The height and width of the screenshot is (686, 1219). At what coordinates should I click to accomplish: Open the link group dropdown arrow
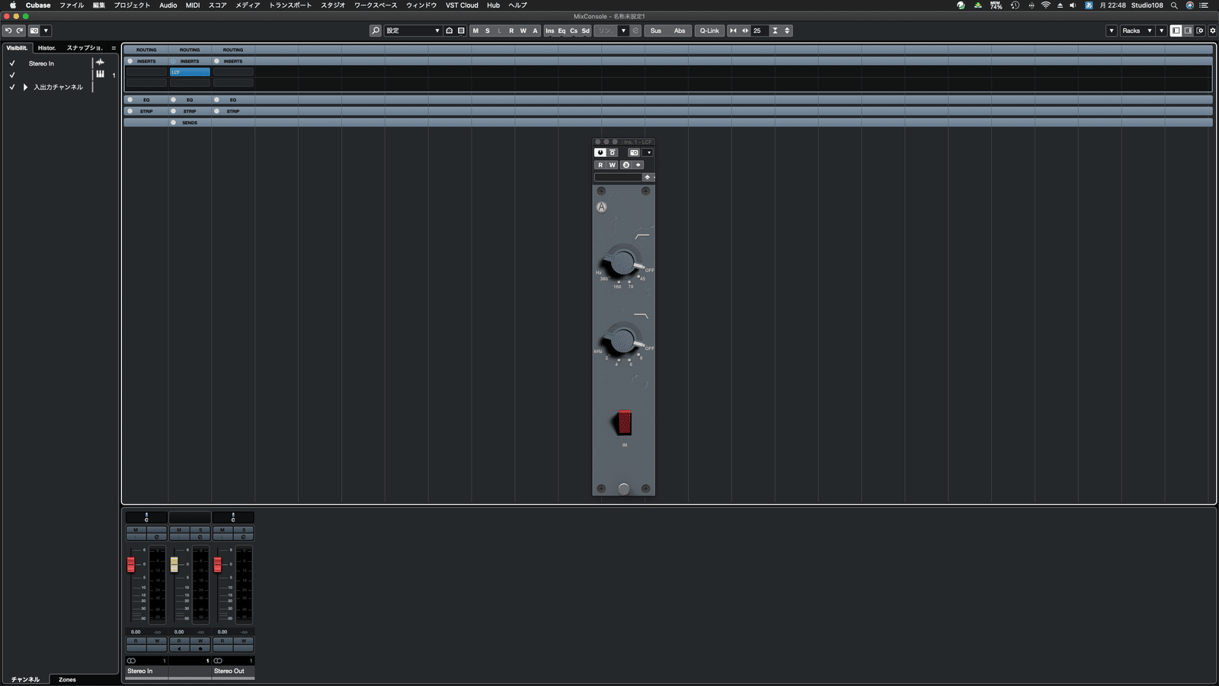click(623, 30)
